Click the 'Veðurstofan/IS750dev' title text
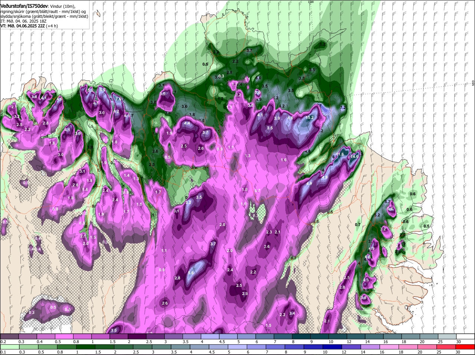Image resolution: width=475 pixels, height=355 pixels. [x=24, y=6]
